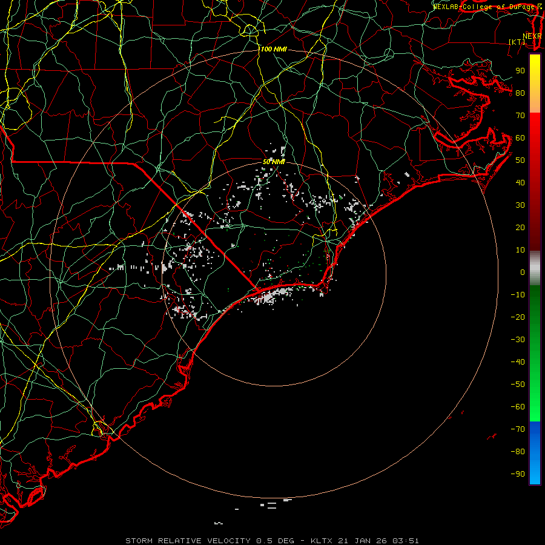Pick the orange segment of the color bar

pyautogui.click(x=535, y=104)
